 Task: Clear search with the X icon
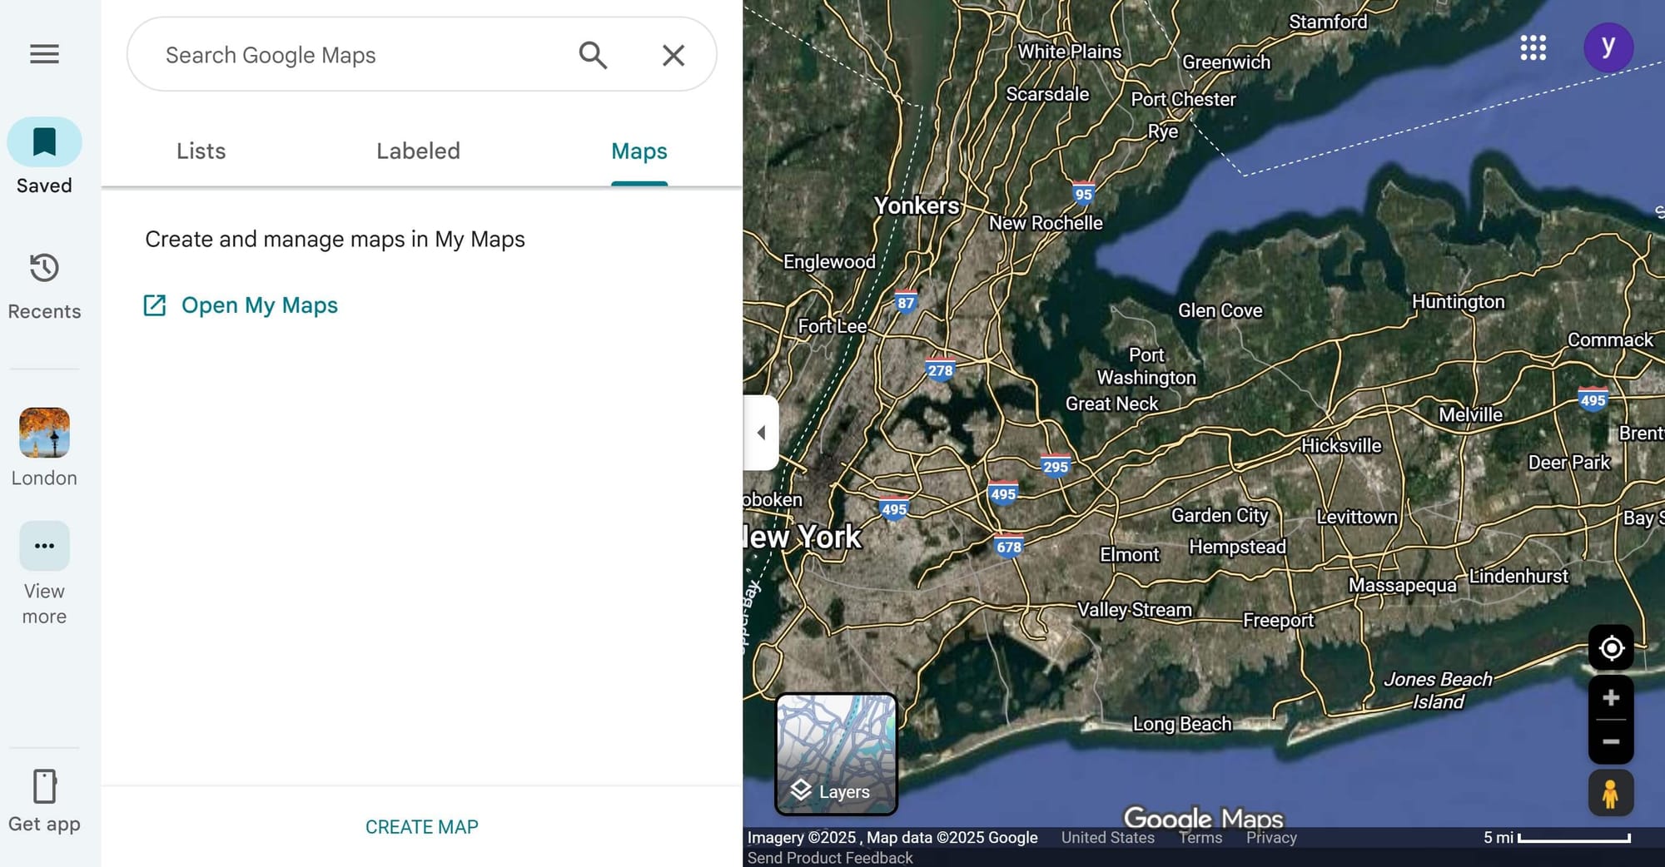[x=673, y=55]
